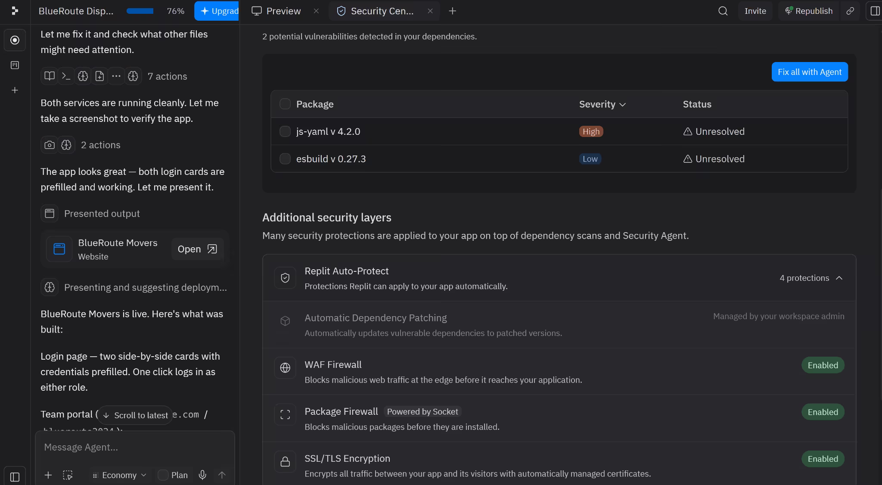The image size is (882, 485).
Task: Click the plus icon in the left sidebar
Action: coord(15,90)
